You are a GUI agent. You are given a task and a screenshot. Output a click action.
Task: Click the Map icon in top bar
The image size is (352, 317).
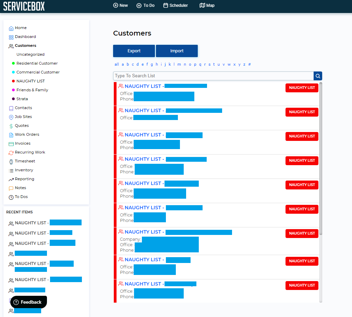(x=202, y=5)
